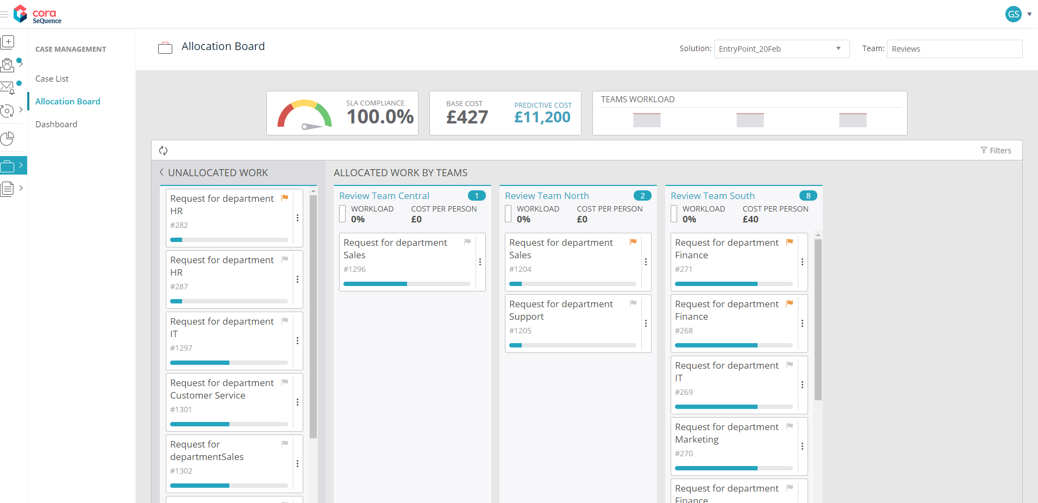Screen dimensions: 1038x503
Task: Select Allocation Board in the sidebar
Action: [x=68, y=102]
